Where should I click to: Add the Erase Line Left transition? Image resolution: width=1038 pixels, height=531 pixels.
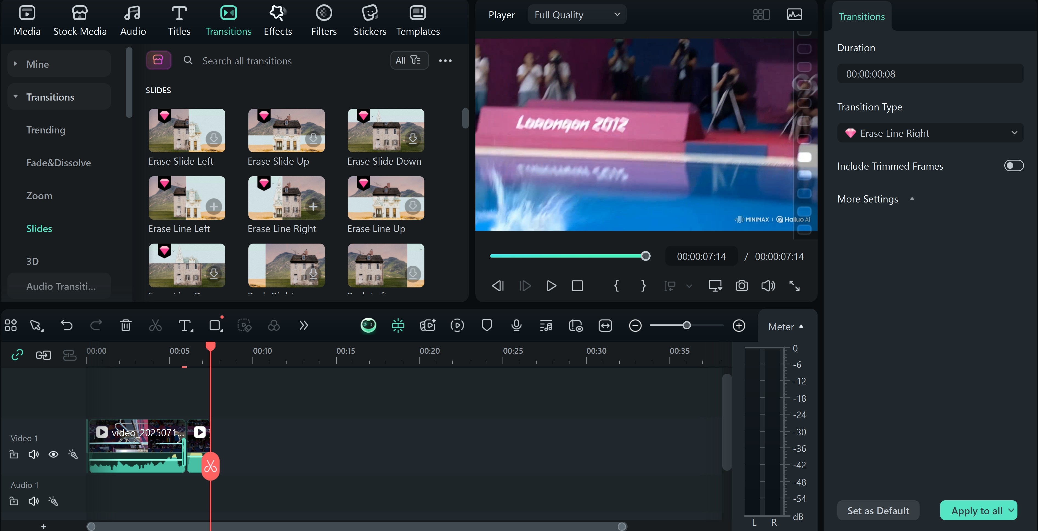point(214,206)
